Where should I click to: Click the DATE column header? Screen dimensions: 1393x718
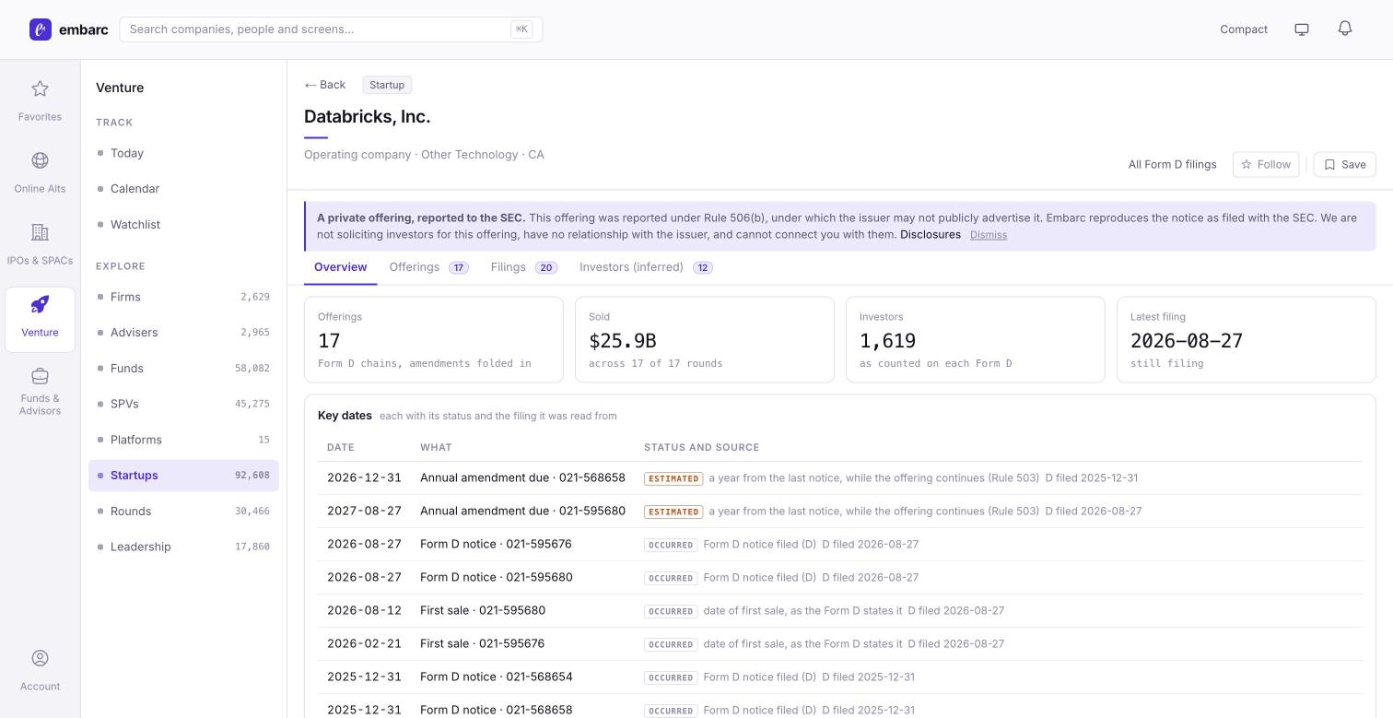[x=341, y=448]
